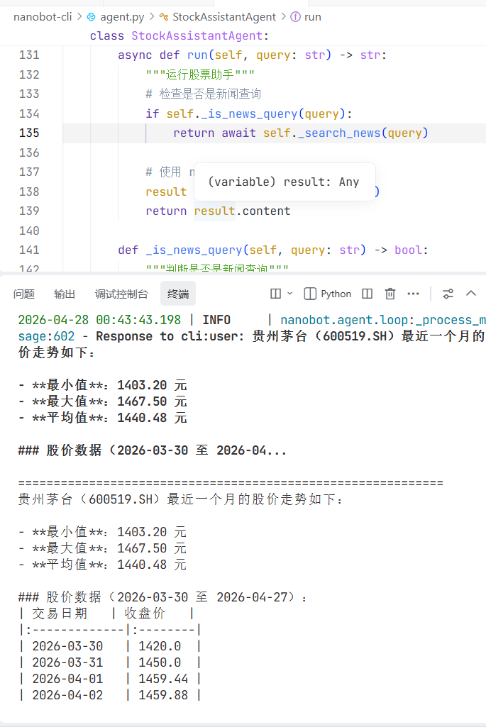Click split pane icon after Python label
This screenshot has height=727, width=486.
coord(368,294)
